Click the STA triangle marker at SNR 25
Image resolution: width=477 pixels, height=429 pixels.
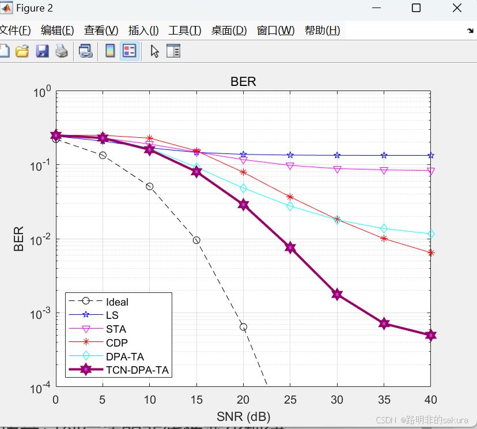(290, 166)
